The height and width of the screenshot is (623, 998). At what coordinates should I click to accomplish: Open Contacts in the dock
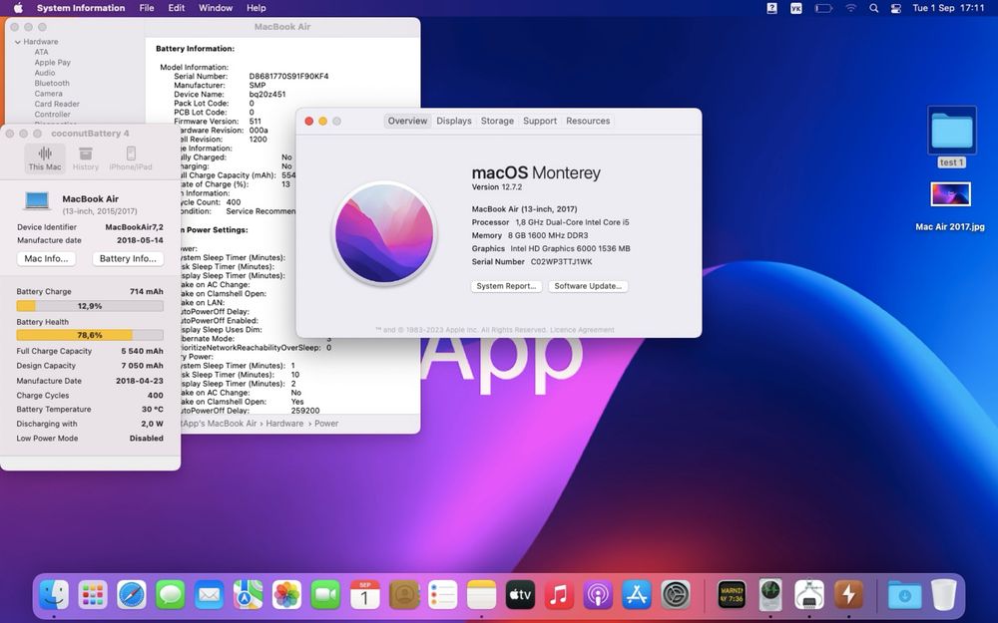(403, 596)
